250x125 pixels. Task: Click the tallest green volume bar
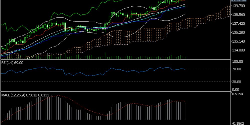(x=105, y=55)
